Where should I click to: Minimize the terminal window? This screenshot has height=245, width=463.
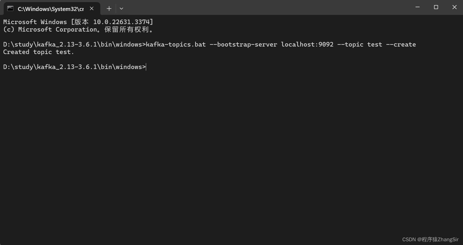coord(417,7)
